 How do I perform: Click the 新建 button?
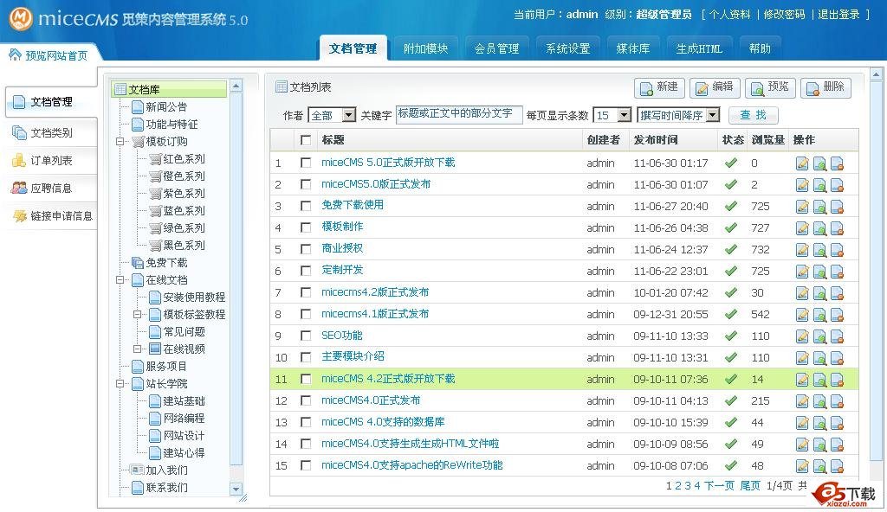[x=659, y=87]
